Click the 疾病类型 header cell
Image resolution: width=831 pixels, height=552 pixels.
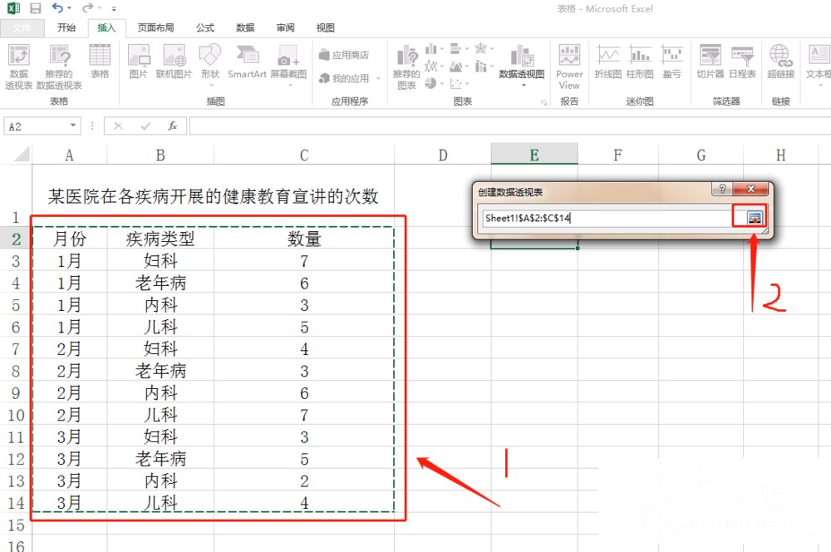[160, 239]
